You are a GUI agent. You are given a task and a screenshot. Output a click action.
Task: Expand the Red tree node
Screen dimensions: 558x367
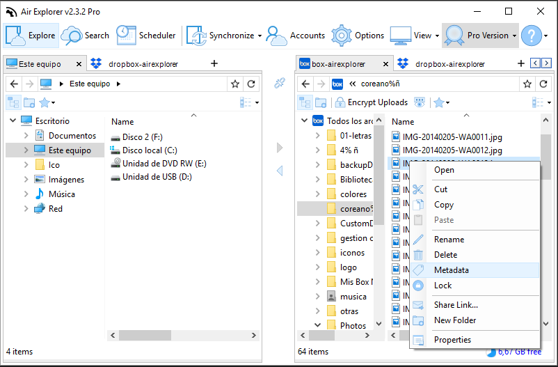coord(26,209)
